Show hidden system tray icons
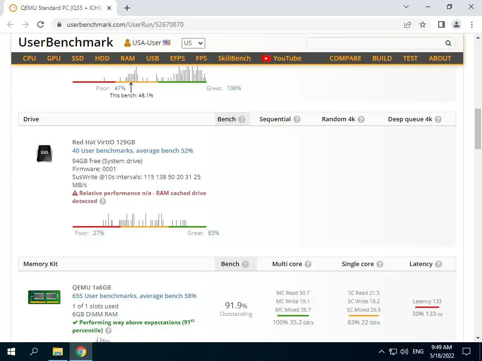Viewport: 482px width, 361px height. (381, 352)
